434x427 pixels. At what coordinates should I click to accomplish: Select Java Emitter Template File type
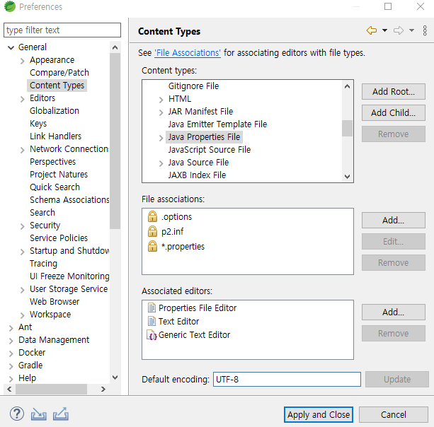[x=217, y=124]
